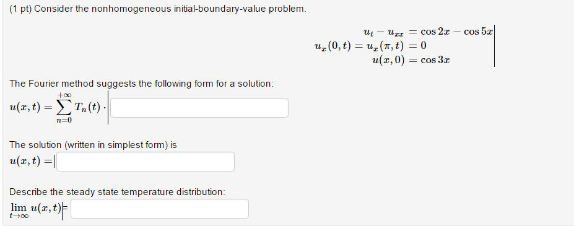Click the line "The solution (written in simplest form) is"
Image resolution: width=574 pixels, height=226 pixels.
tap(93, 145)
